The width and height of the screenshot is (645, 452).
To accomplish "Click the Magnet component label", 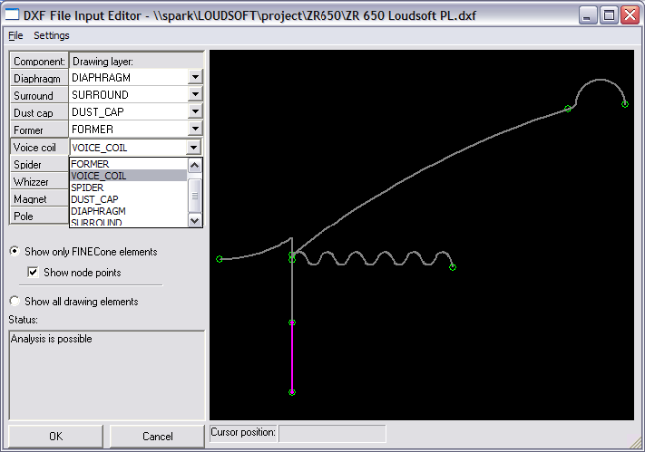I will click(39, 199).
